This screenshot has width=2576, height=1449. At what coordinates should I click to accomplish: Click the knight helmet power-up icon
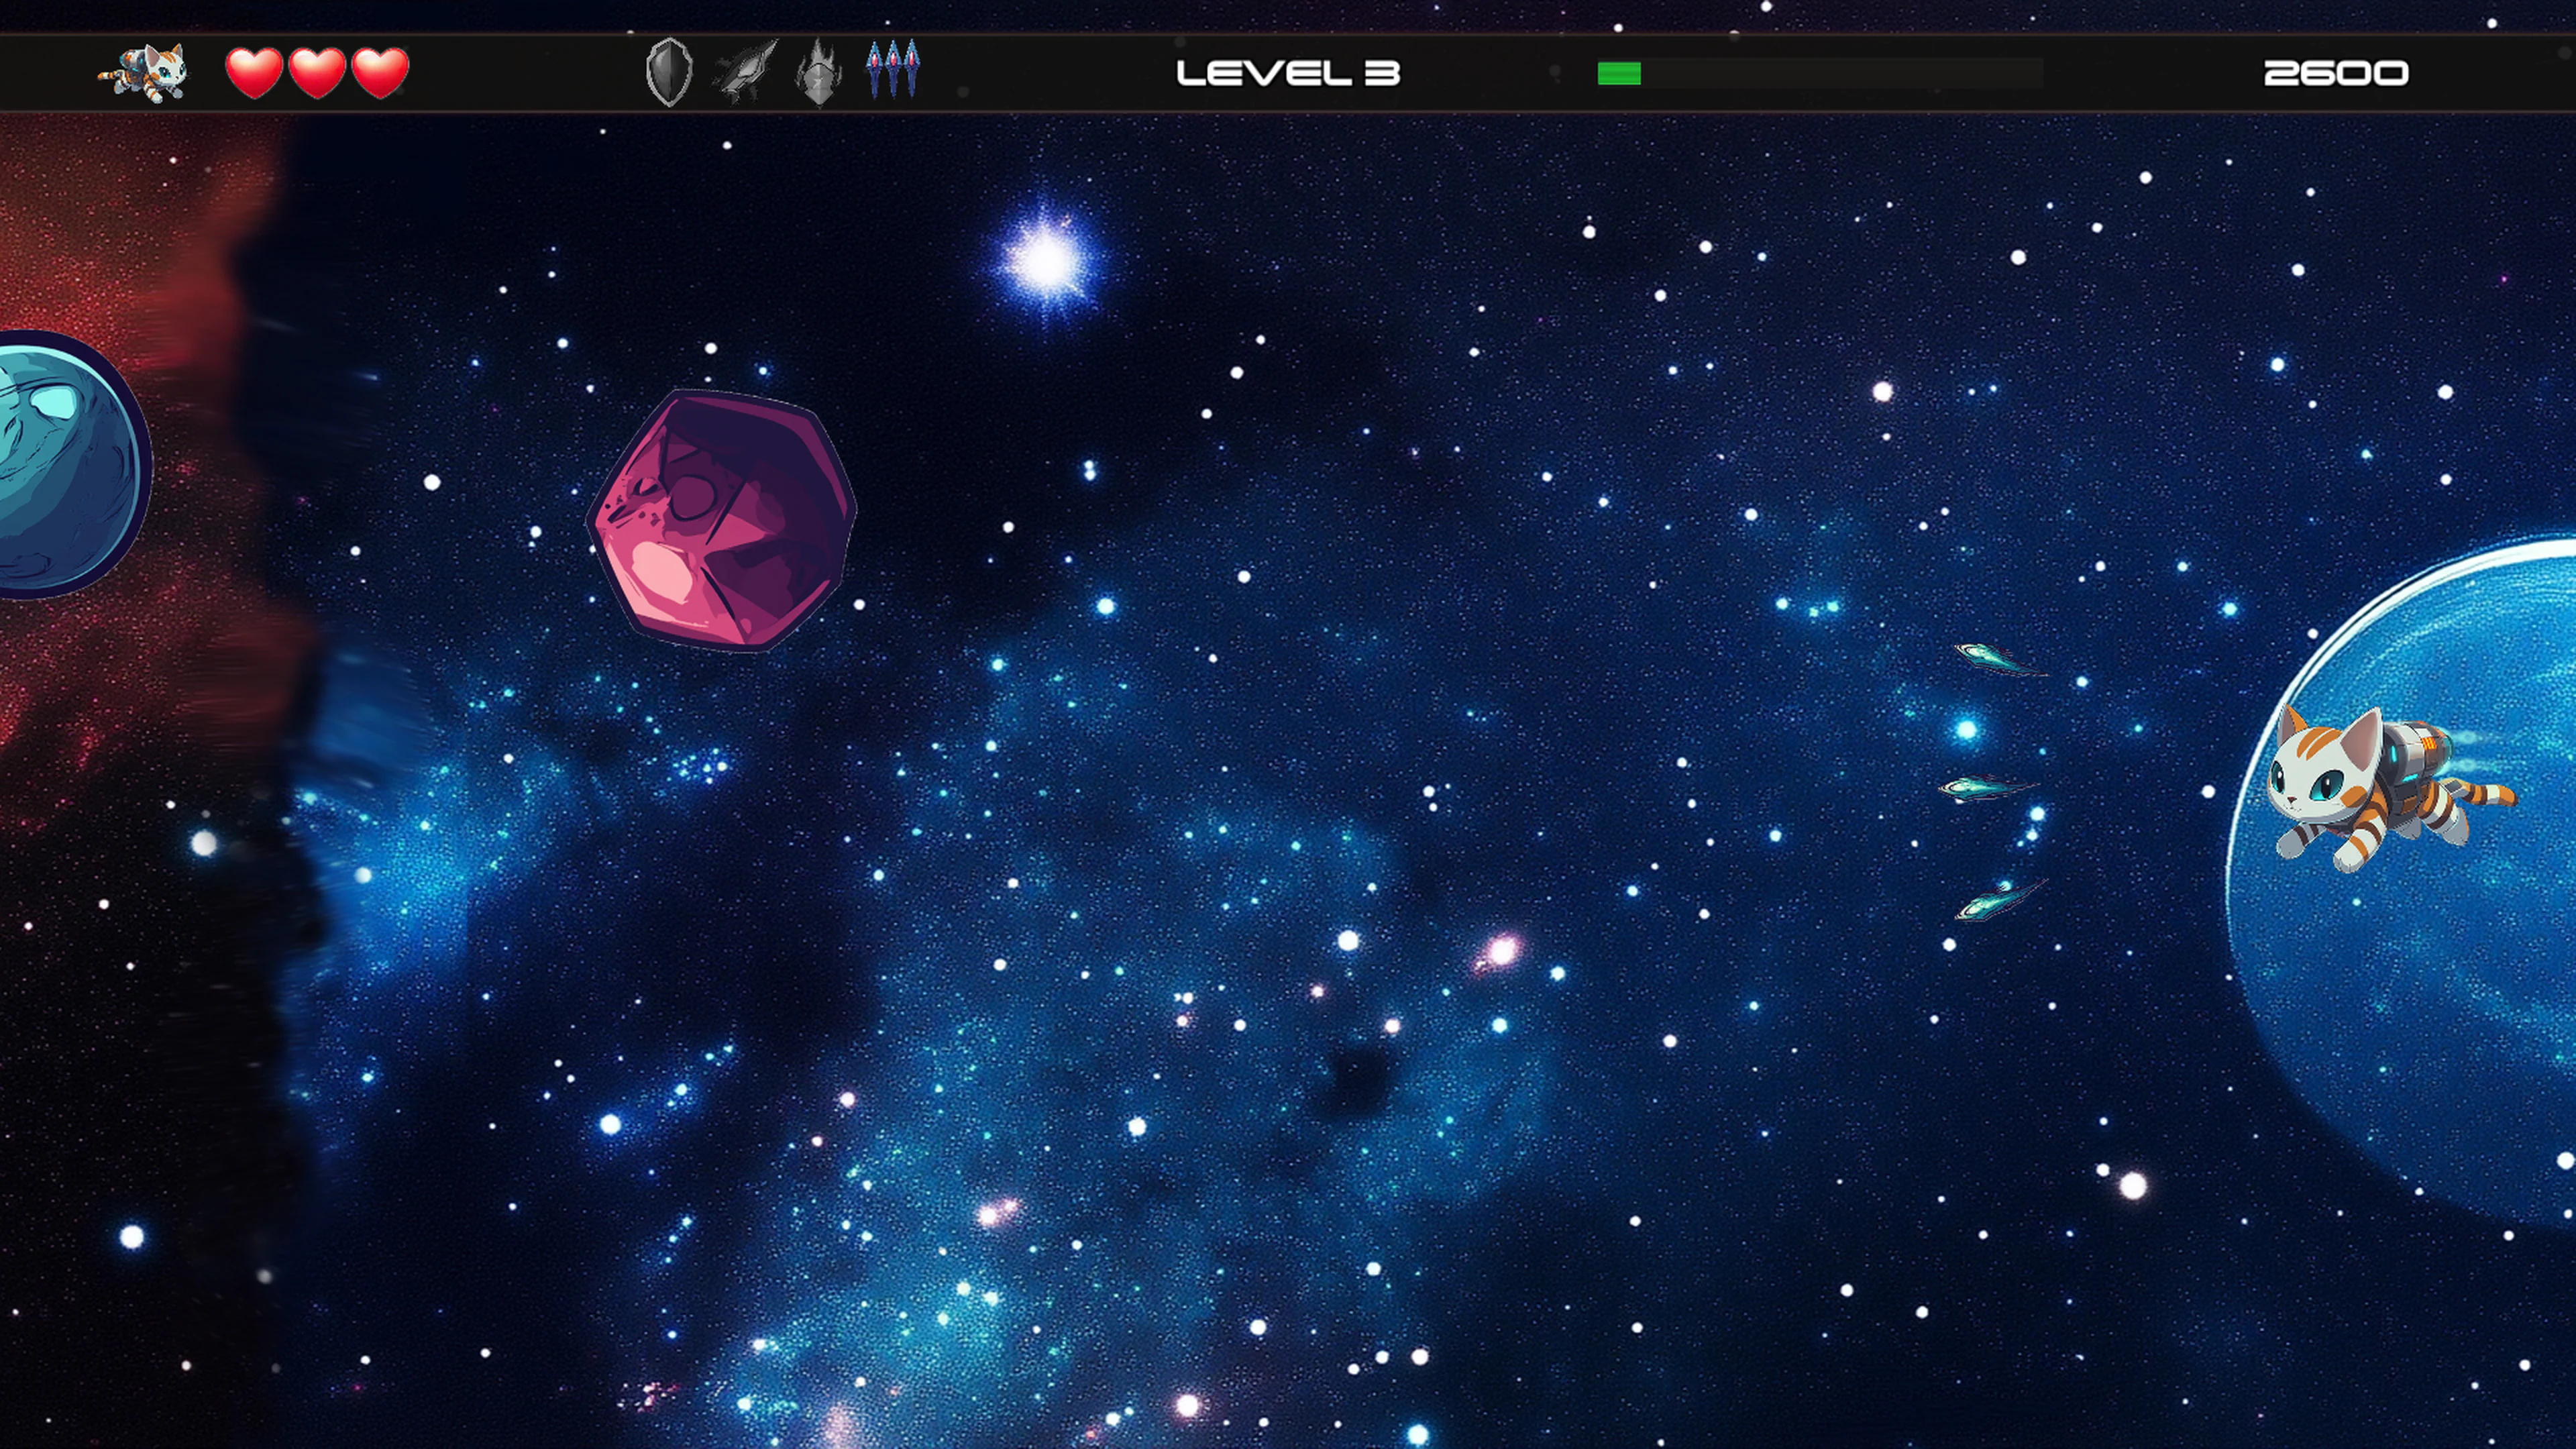pos(820,72)
